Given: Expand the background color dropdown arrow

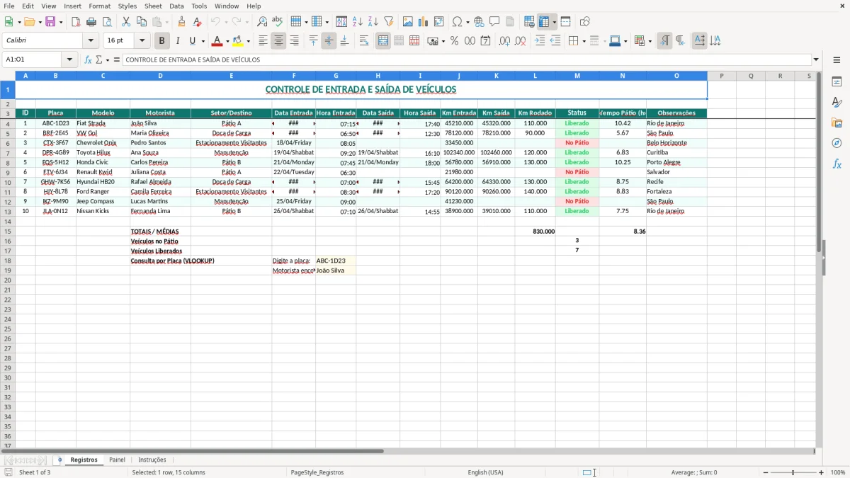Looking at the screenshot, I should [x=248, y=41].
